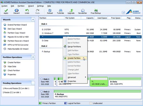Click the green Primary Partition legend swatch
Viewport: 143px width, 106px height.
pyautogui.click(x=40, y=103)
